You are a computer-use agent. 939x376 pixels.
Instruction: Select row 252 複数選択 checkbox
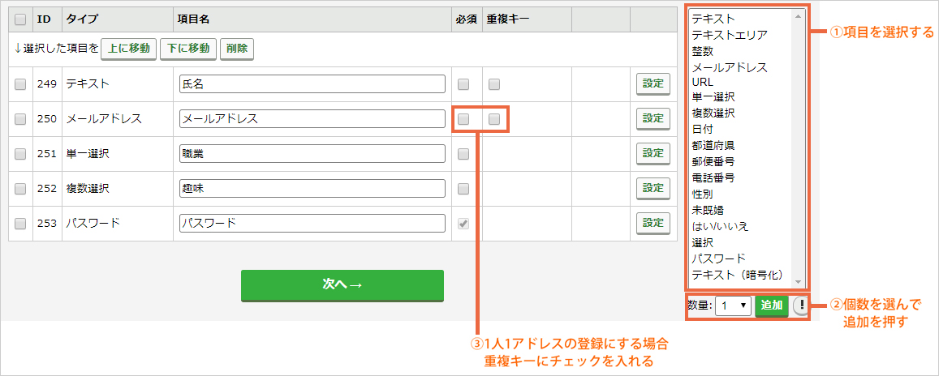tap(20, 189)
